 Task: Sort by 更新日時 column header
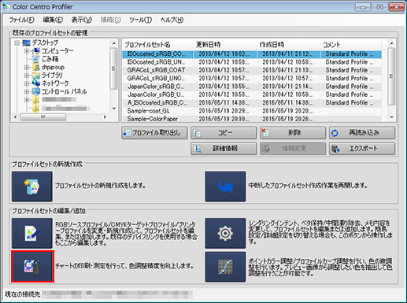point(225,45)
